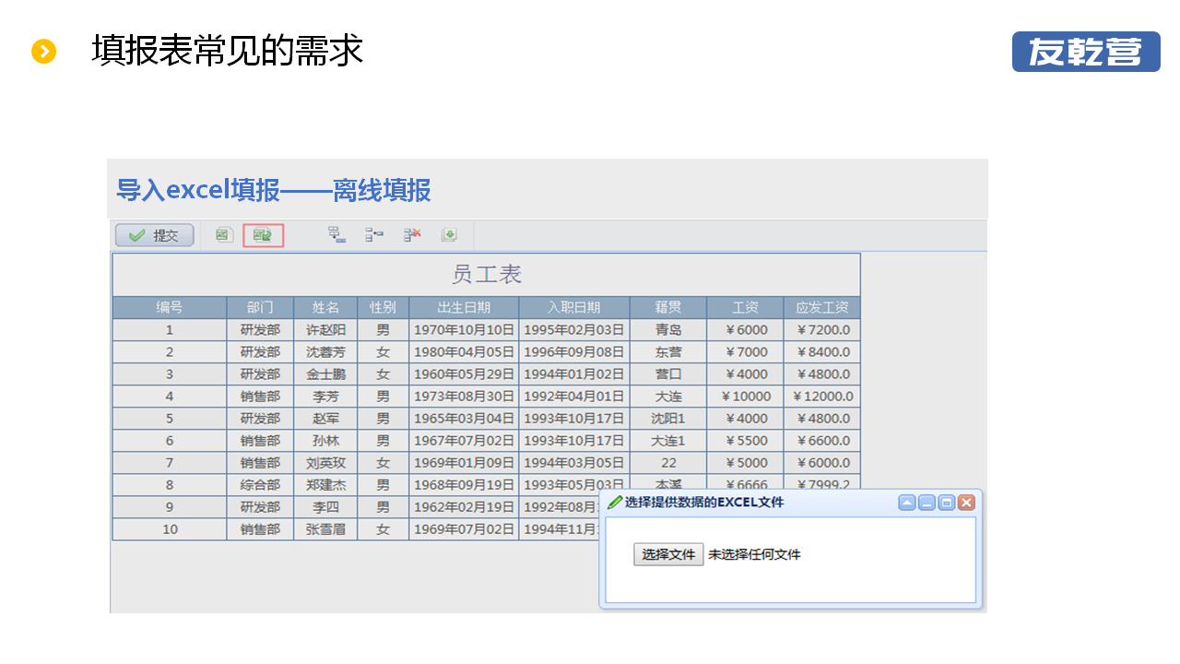The width and height of the screenshot is (1180, 664).
Task: Click the insert row toolbar icon
Action: coord(336,235)
